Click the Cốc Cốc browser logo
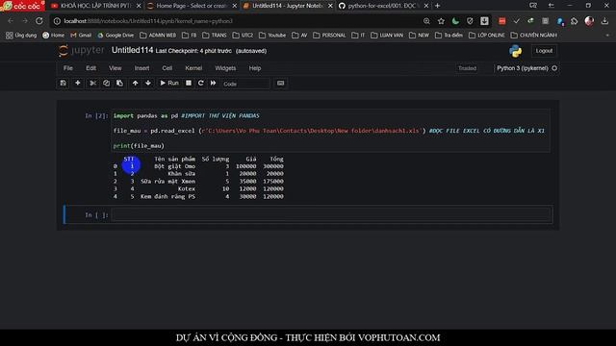Screen dimensions: 616x346 click(x=22, y=6)
